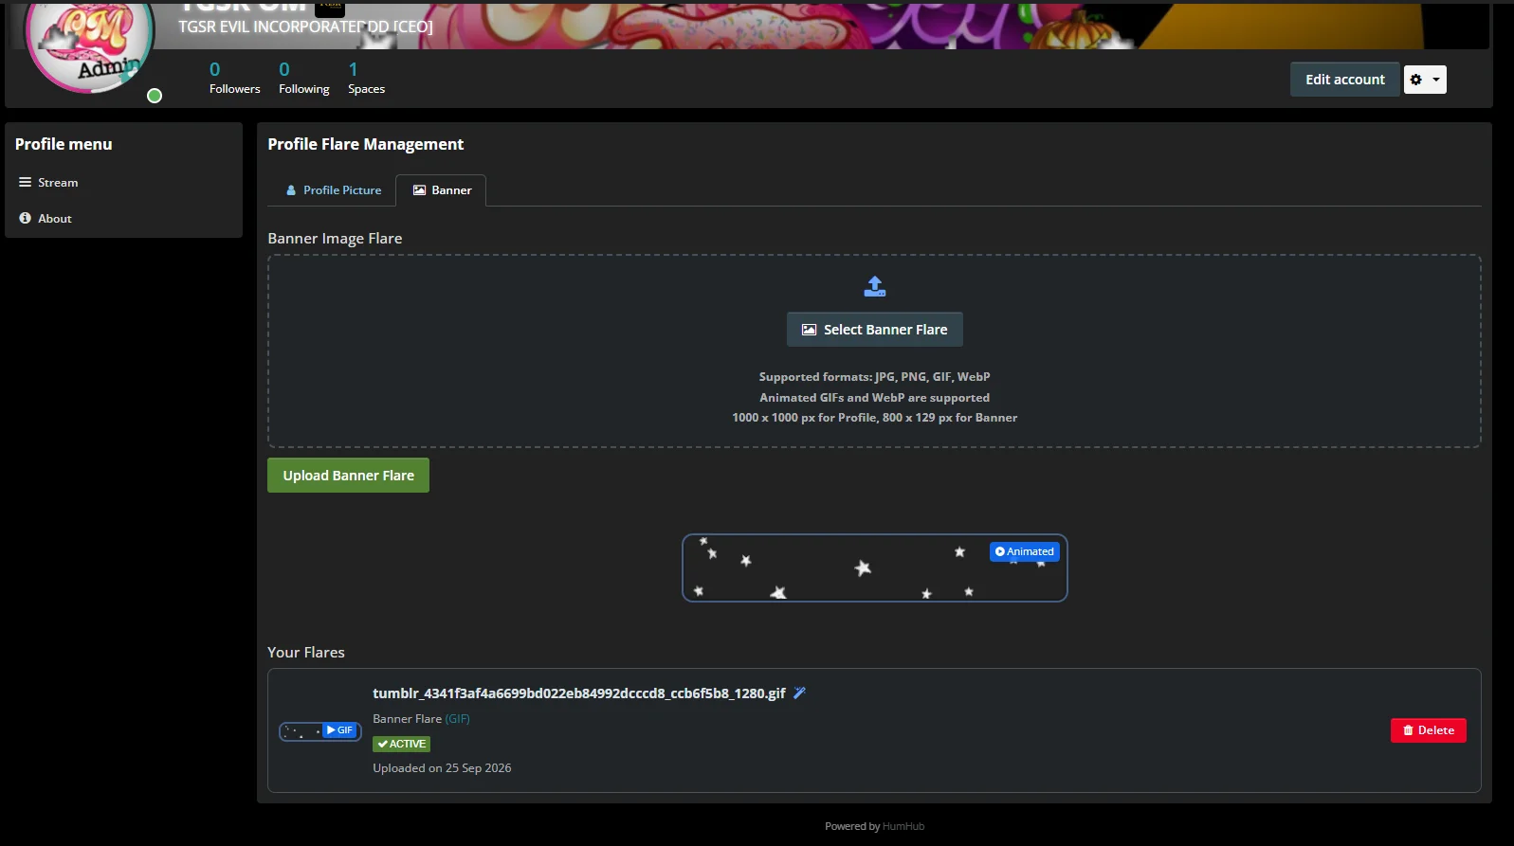This screenshot has height=846, width=1514.
Task: Click the magic wand icon beside the filename
Action: [799, 693]
